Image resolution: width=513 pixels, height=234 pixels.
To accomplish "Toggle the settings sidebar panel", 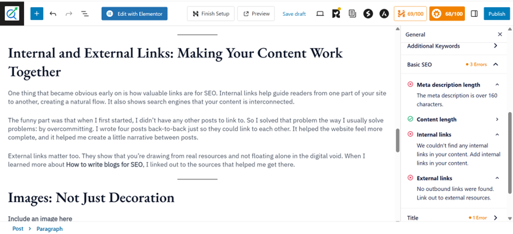I will tap(474, 14).
